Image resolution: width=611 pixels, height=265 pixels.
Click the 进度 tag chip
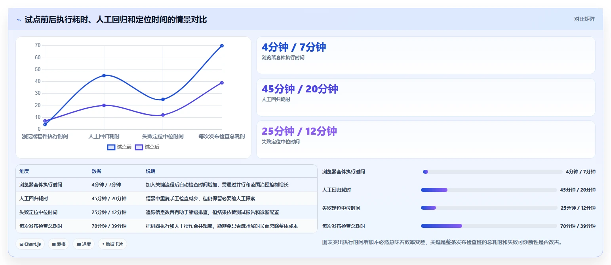click(x=83, y=244)
